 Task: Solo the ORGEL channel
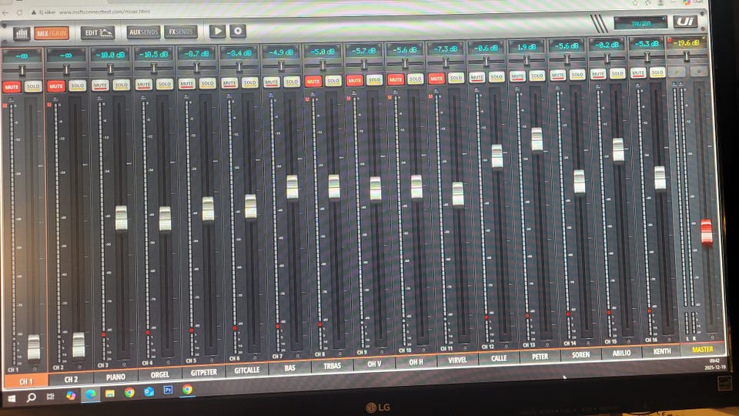click(x=165, y=85)
